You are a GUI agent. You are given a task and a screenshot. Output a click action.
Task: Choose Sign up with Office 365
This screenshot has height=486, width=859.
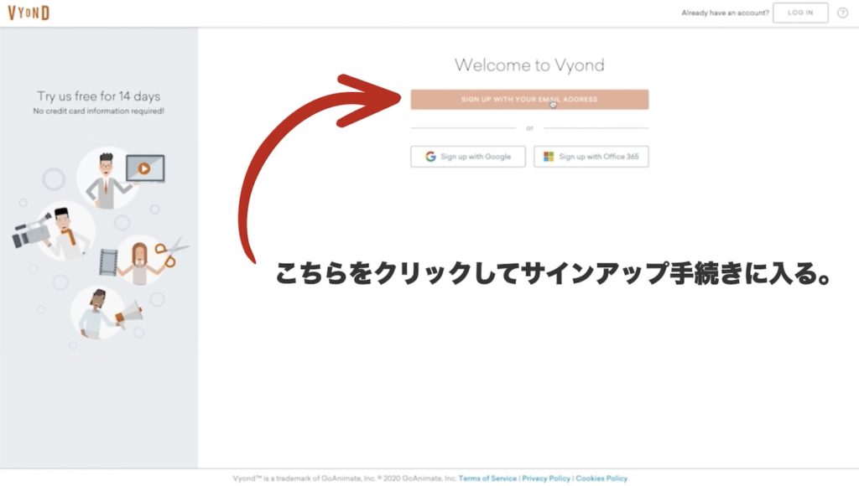click(x=591, y=157)
